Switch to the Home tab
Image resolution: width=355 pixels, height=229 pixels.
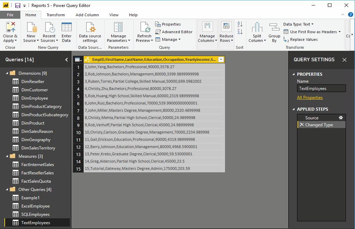coord(31,15)
